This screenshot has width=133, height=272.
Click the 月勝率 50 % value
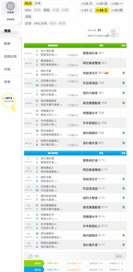53,270
